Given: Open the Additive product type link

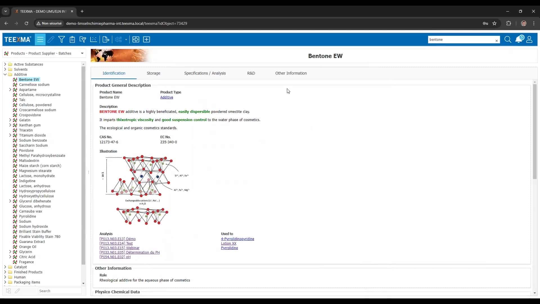Looking at the screenshot, I should pyautogui.click(x=166, y=97).
